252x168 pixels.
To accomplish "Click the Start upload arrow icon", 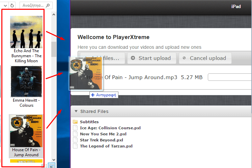I will coord(133,58).
